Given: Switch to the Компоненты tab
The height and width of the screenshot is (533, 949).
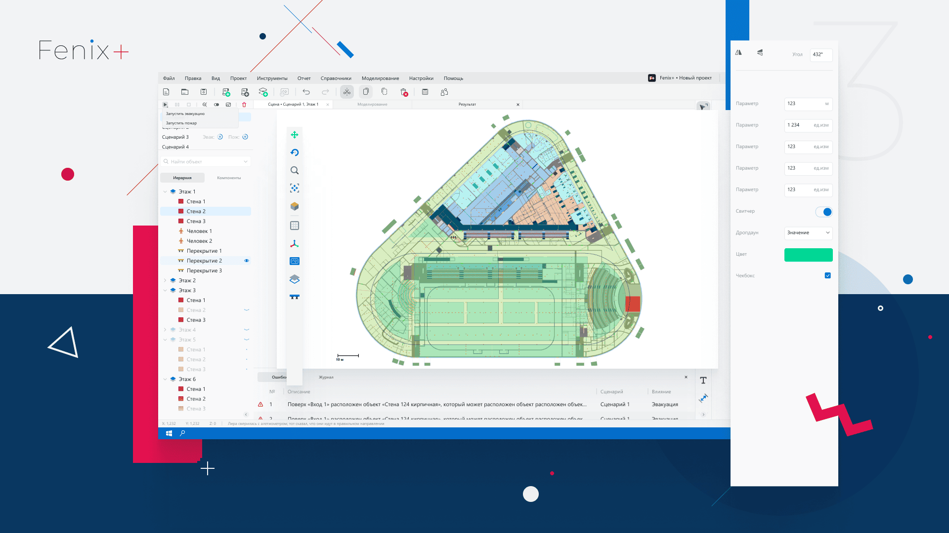Looking at the screenshot, I should pyautogui.click(x=229, y=178).
